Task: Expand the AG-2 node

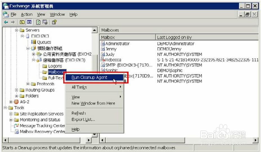Action: (11, 102)
